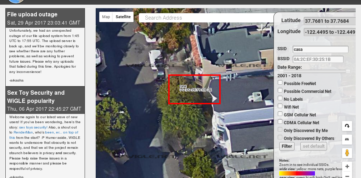
Task: Toggle the GSM Cellular Net checkbox
Action: click(x=280, y=114)
